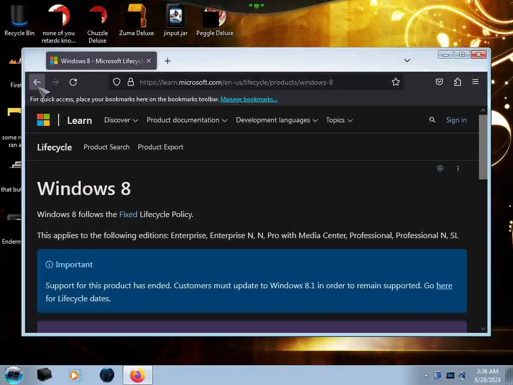Click the Microsoft logo on the page

click(43, 120)
